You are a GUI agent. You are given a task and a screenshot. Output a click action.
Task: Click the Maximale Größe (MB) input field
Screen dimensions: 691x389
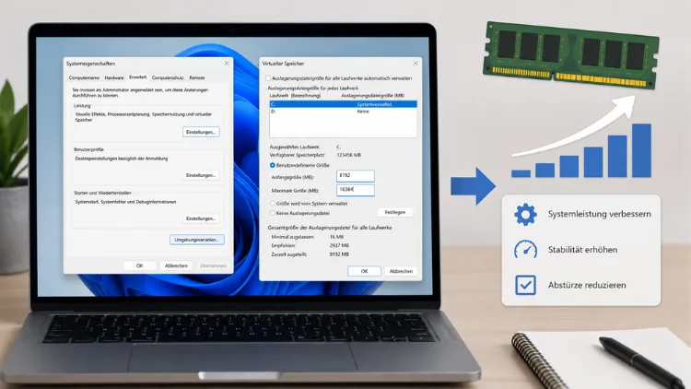tap(356, 190)
